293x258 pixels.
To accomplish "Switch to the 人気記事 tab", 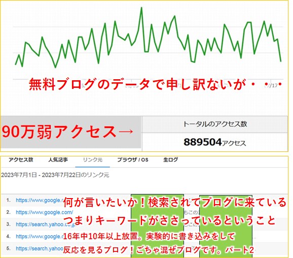I will click(x=58, y=159).
